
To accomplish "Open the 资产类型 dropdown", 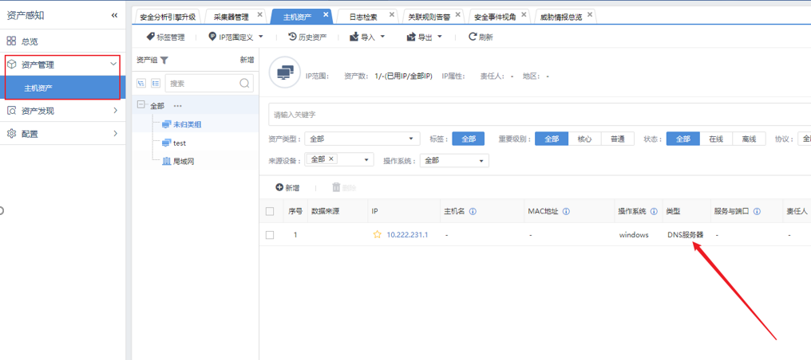I will pos(362,139).
